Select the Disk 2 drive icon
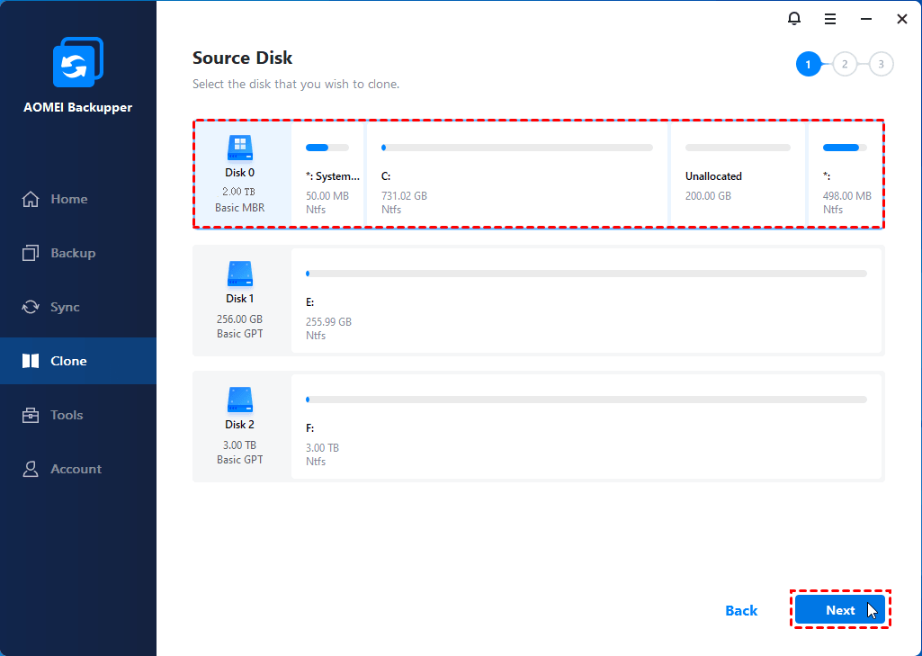 (x=240, y=400)
